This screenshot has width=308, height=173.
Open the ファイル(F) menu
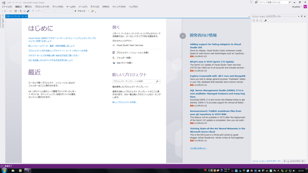coord(7,7)
